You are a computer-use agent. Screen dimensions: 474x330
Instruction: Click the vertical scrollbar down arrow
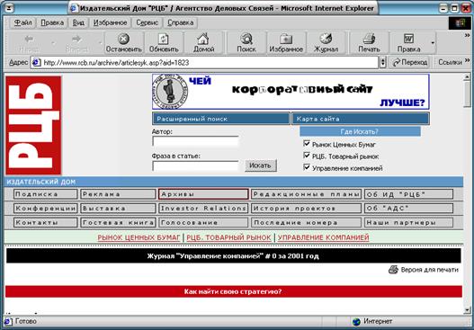click(467, 310)
